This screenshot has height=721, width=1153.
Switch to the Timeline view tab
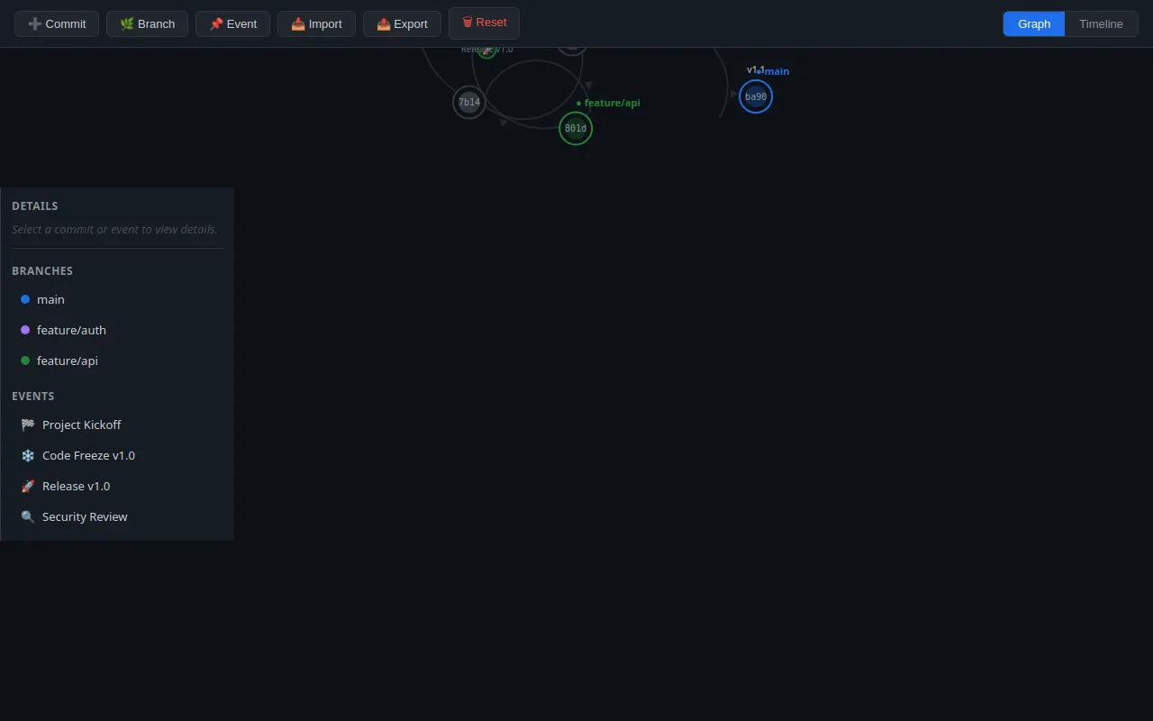[x=1101, y=24]
